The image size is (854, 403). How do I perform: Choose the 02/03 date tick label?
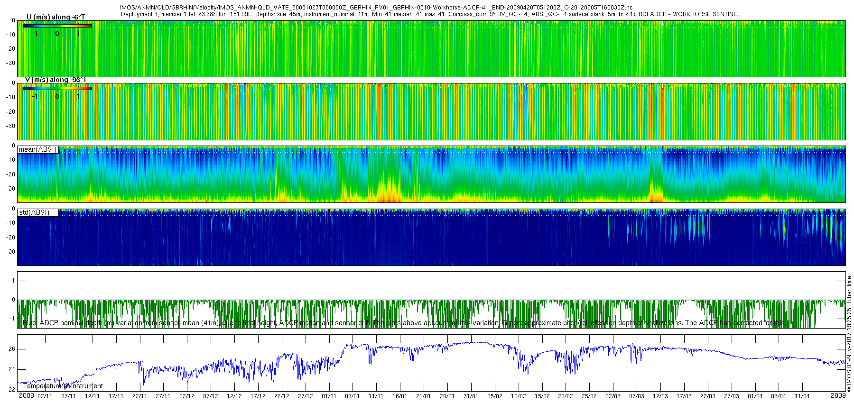click(x=613, y=396)
